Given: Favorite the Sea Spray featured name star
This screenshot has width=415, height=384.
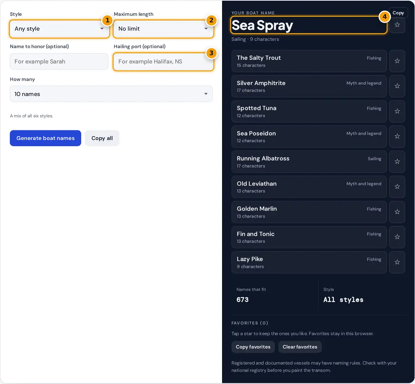Looking at the screenshot, I should 397,25.
